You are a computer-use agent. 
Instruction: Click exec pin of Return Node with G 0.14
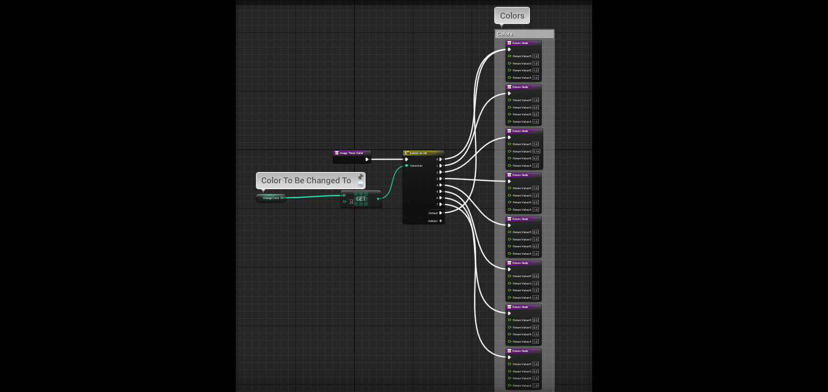point(509,137)
